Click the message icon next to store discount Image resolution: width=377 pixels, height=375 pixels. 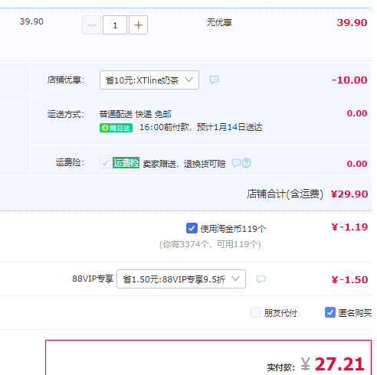(x=214, y=80)
